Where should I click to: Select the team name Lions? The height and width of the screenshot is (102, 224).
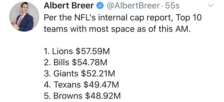(62, 51)
